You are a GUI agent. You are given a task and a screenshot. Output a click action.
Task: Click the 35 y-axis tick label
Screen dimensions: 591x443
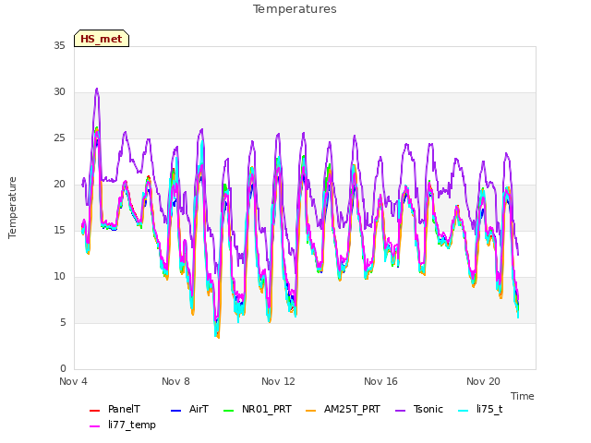[59, 46]
